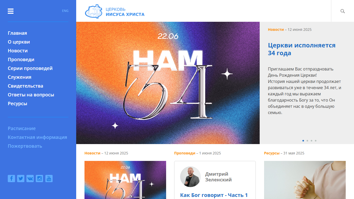Open the Как Бог говорит - Часть 1 sermon
The width and height of the screenshot is (354, 199).
pos(214,195)
